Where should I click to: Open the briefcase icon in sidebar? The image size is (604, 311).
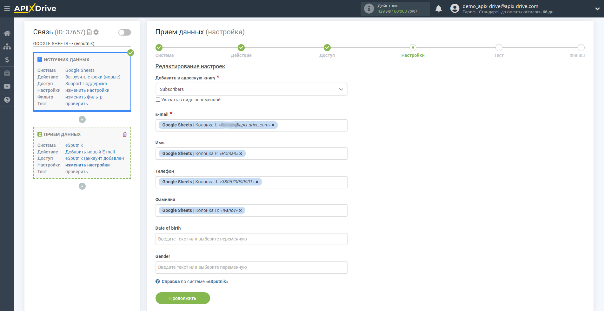(x=7, y=73)
